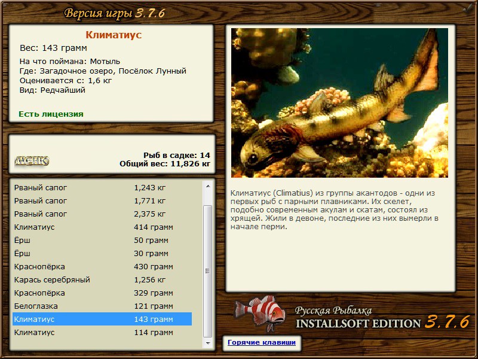Select Карась серебряный in the list
The height and width of the screenshot is (359, 478).
[x=102, y=279]
